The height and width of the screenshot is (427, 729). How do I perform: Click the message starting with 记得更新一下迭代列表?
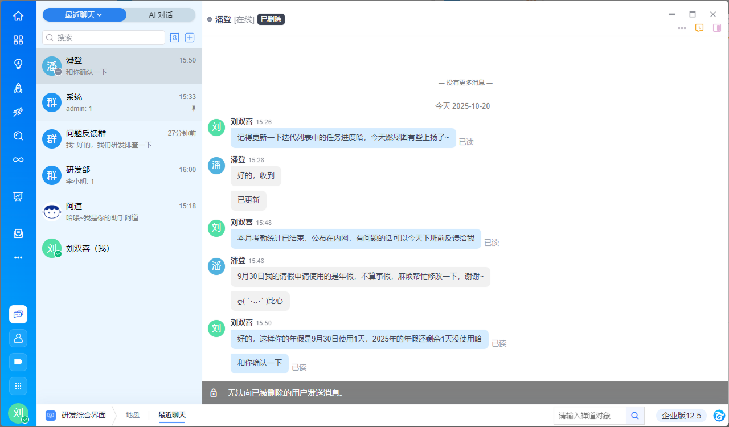click(343, 138)
